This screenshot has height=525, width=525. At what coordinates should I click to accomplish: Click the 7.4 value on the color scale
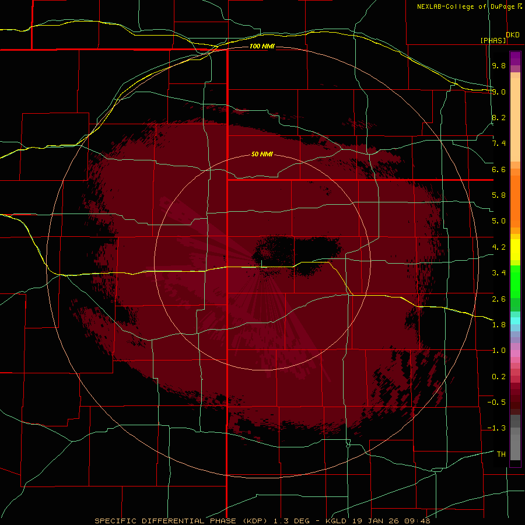[x=499, y=143]
